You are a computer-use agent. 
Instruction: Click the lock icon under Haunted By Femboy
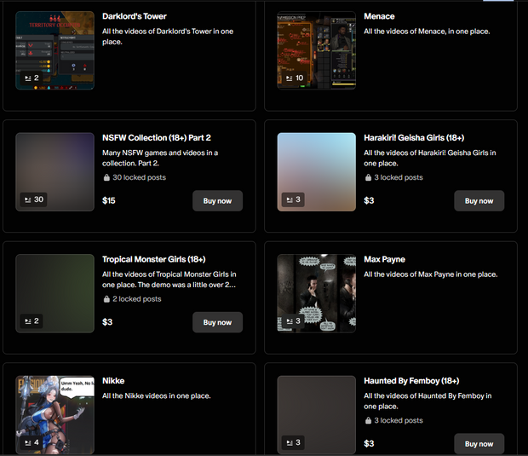368,421
